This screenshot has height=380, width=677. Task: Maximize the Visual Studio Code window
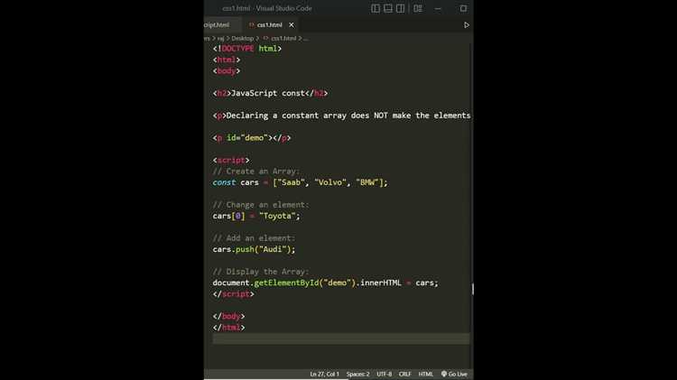463,8
